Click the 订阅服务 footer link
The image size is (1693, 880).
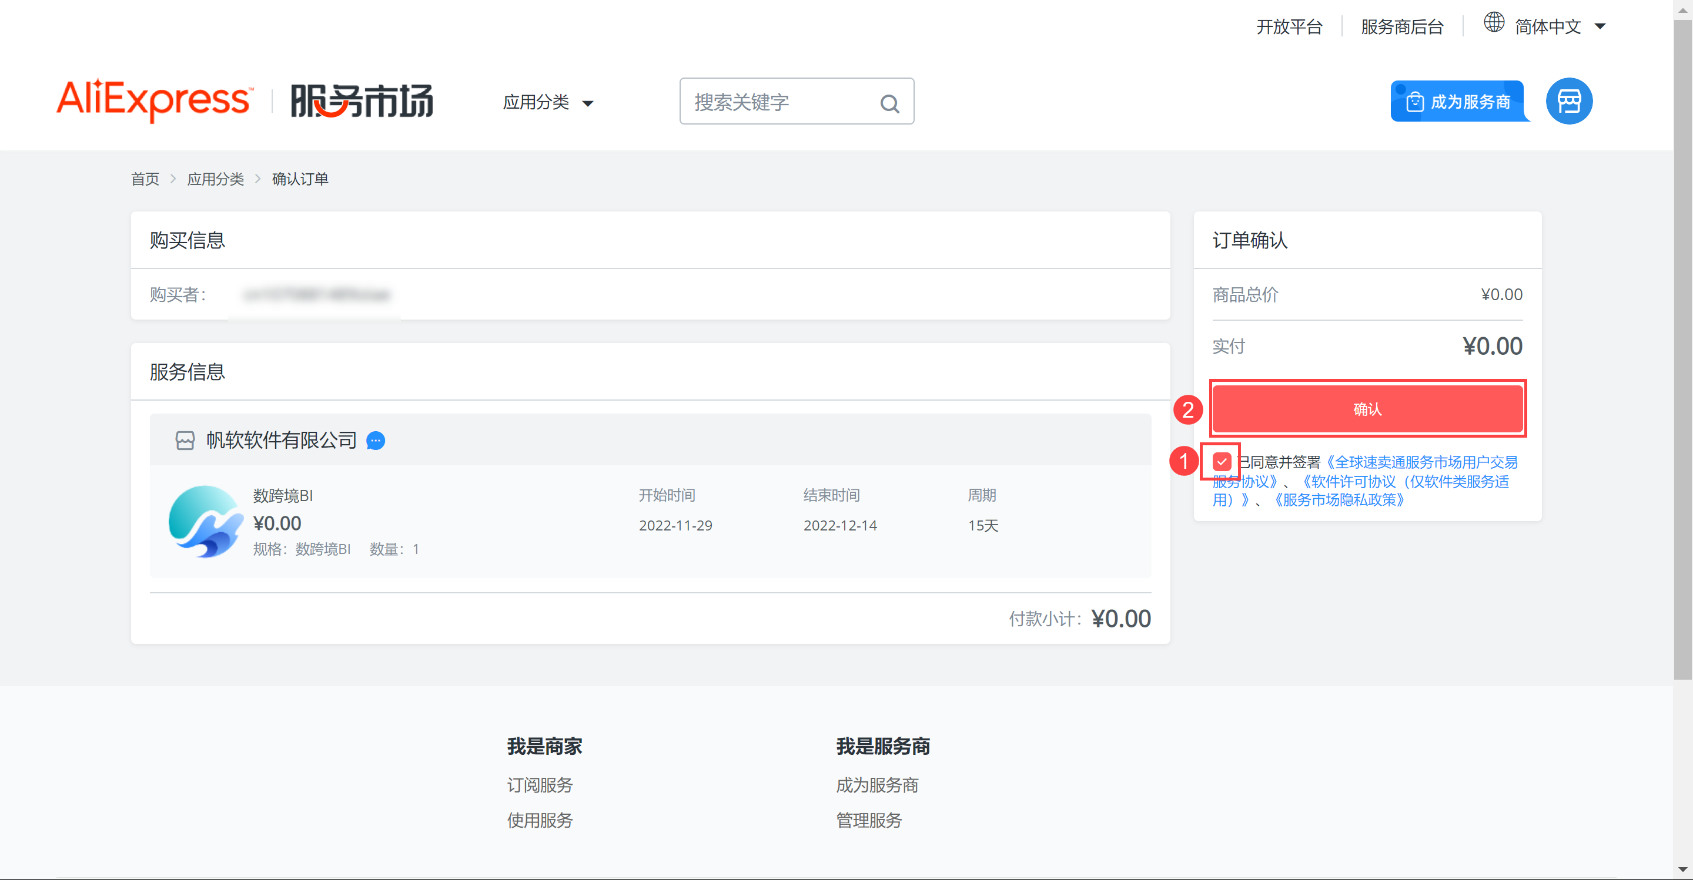[x=540, y=785]
